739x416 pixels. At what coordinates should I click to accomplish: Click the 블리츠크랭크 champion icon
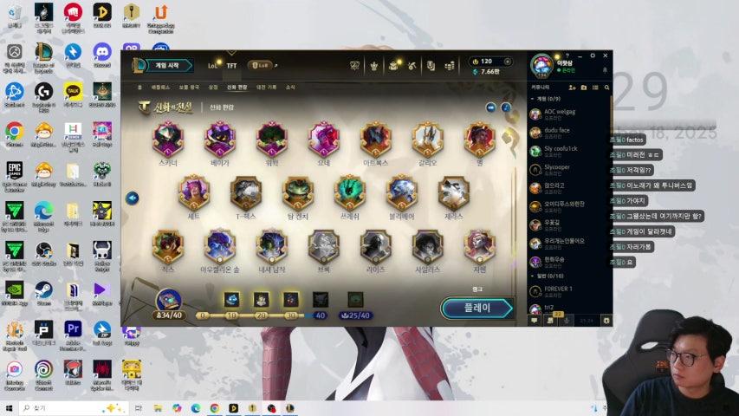pos(401,193)
